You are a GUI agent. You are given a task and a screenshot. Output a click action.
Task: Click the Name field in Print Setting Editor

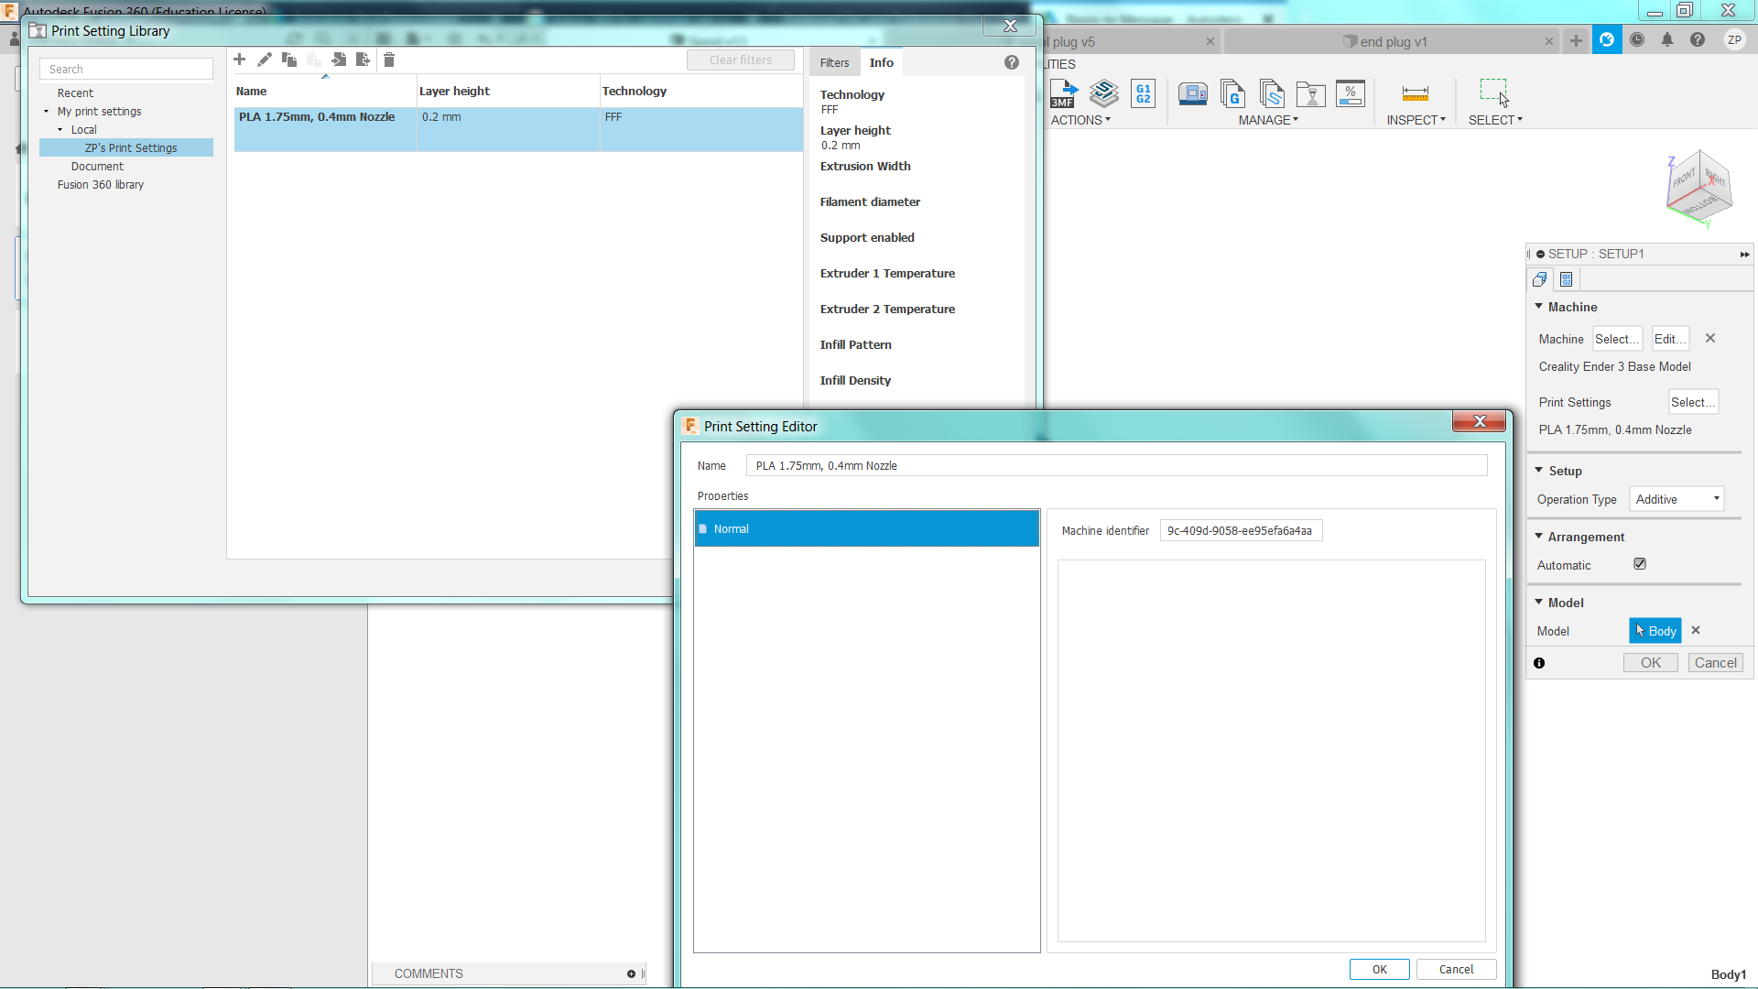pyautogui.click(x=1116, y=466)
